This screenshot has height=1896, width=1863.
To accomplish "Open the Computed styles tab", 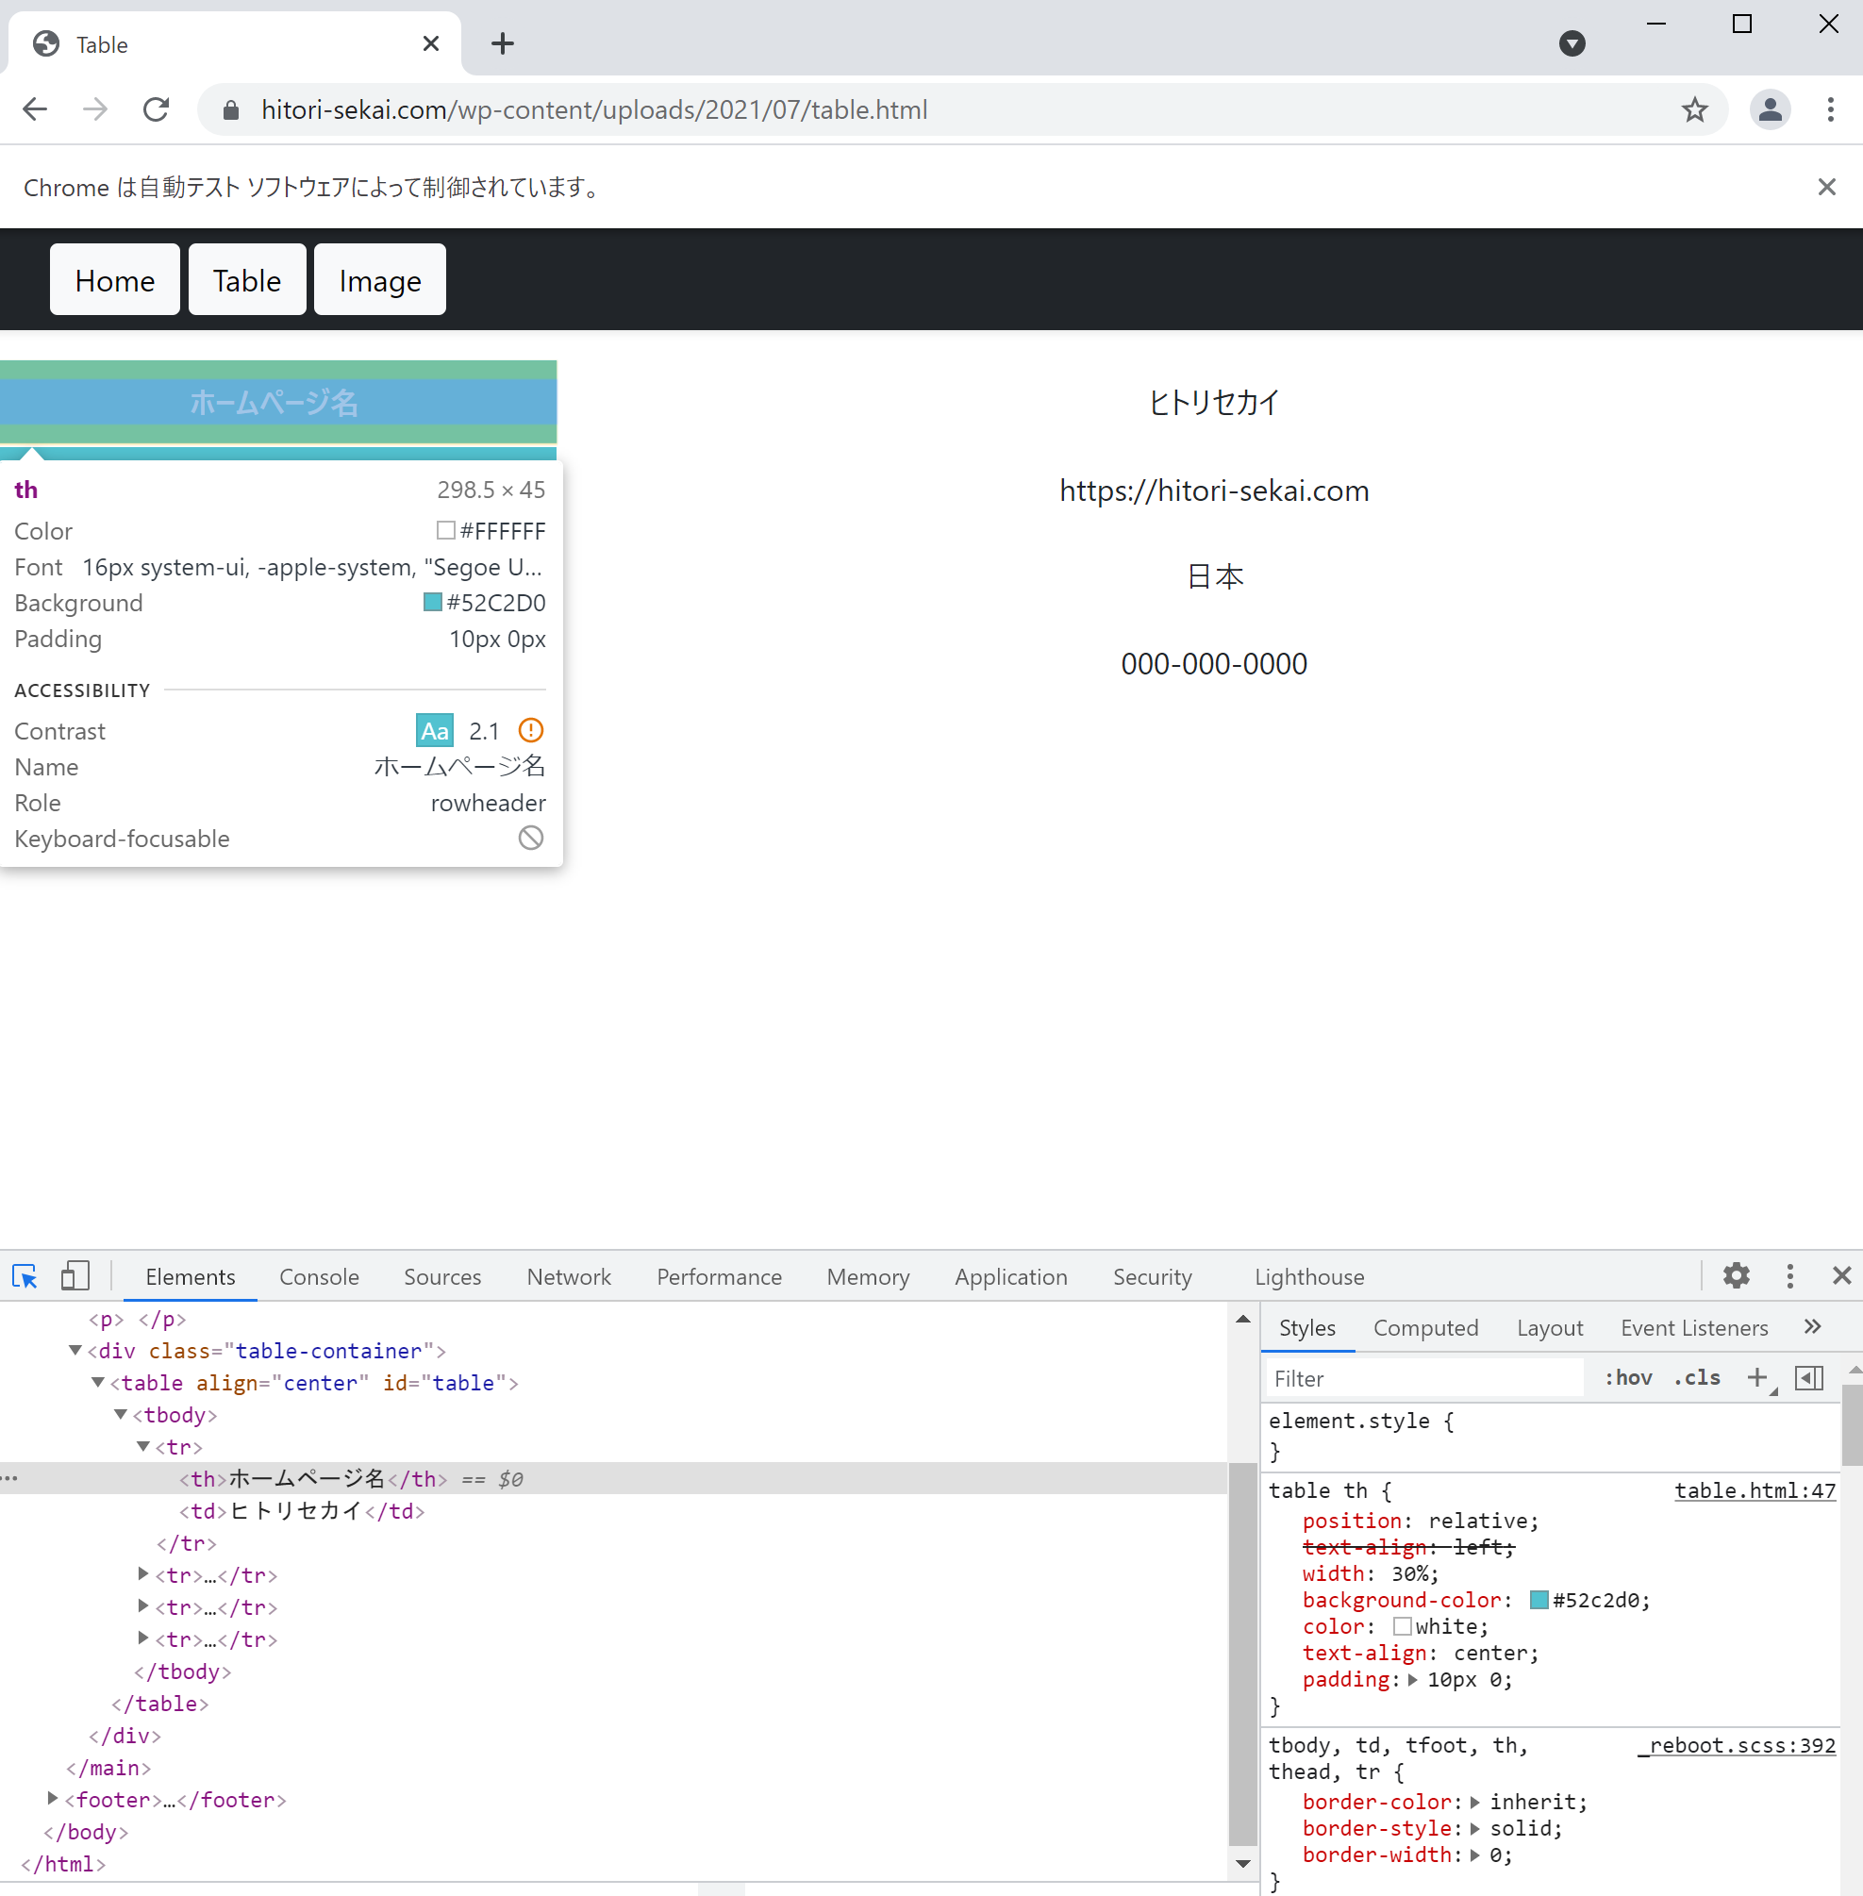I will (1424, 1327).
